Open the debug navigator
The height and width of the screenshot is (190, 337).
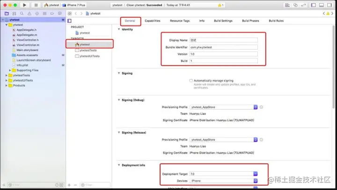pyautogui.click(x=44, y=13)
